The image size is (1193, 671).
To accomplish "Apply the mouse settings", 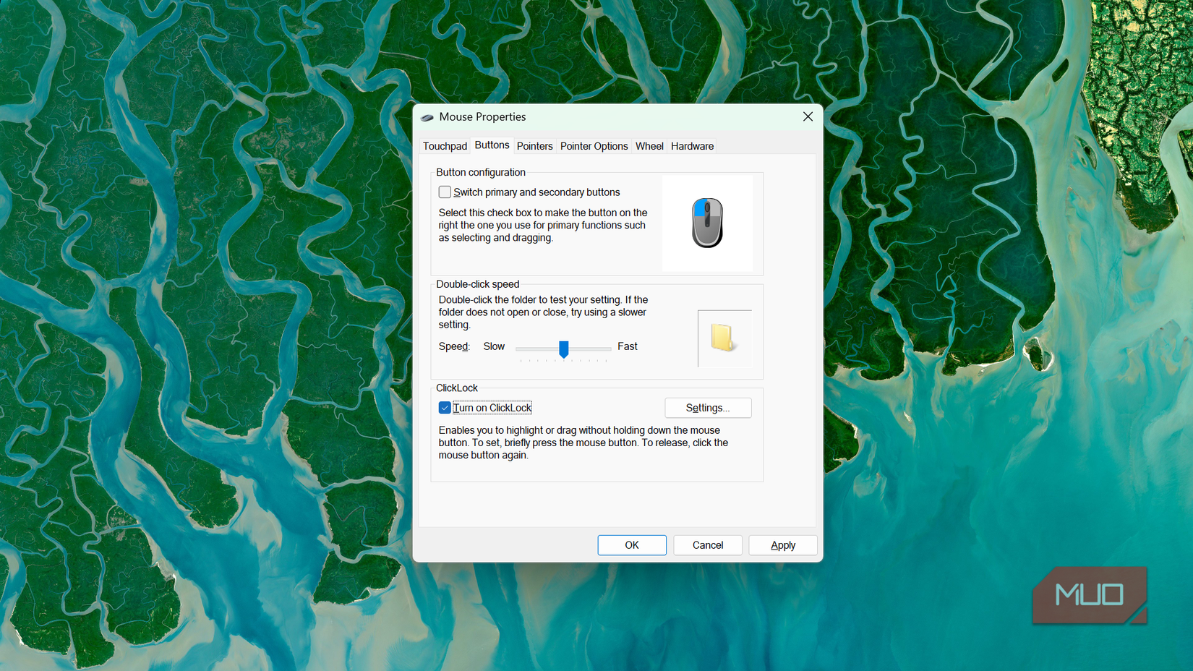I will 783,545.
